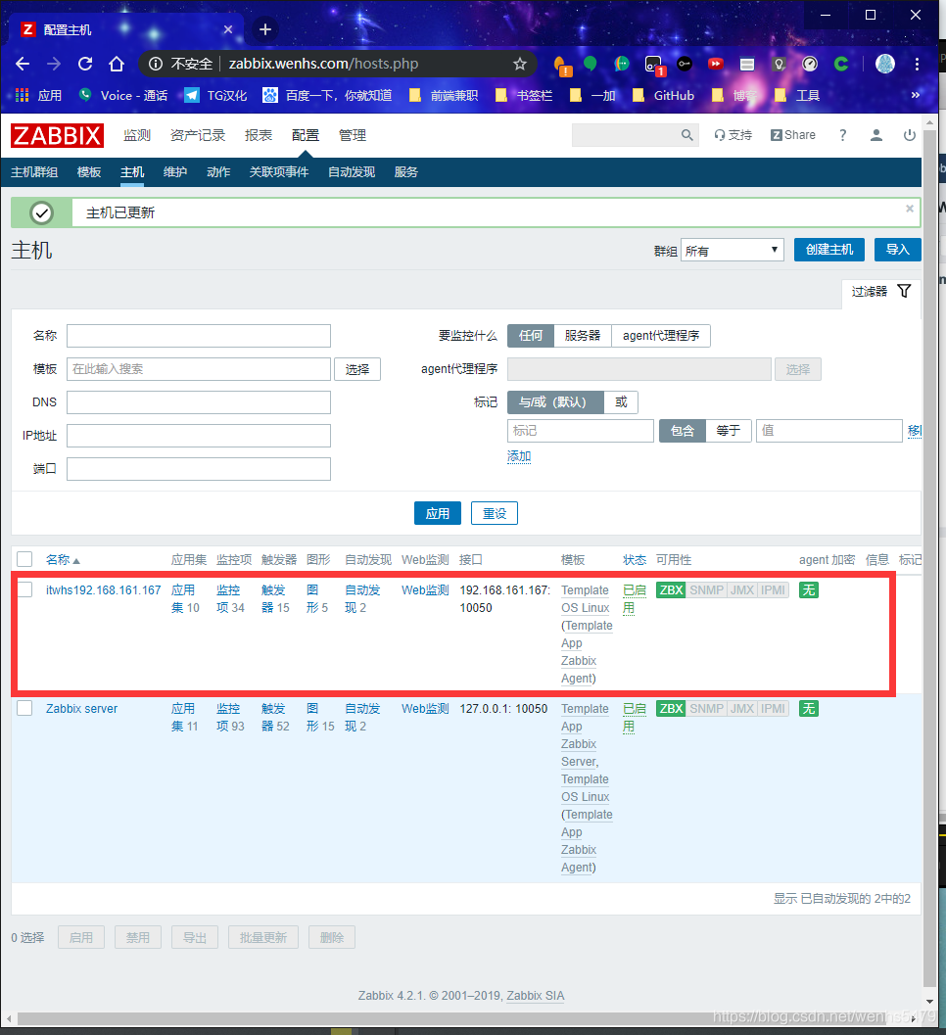Viewport: 946px width, 1035px height.
Task: Dismiss the host updated message
Action: [910, 209]
